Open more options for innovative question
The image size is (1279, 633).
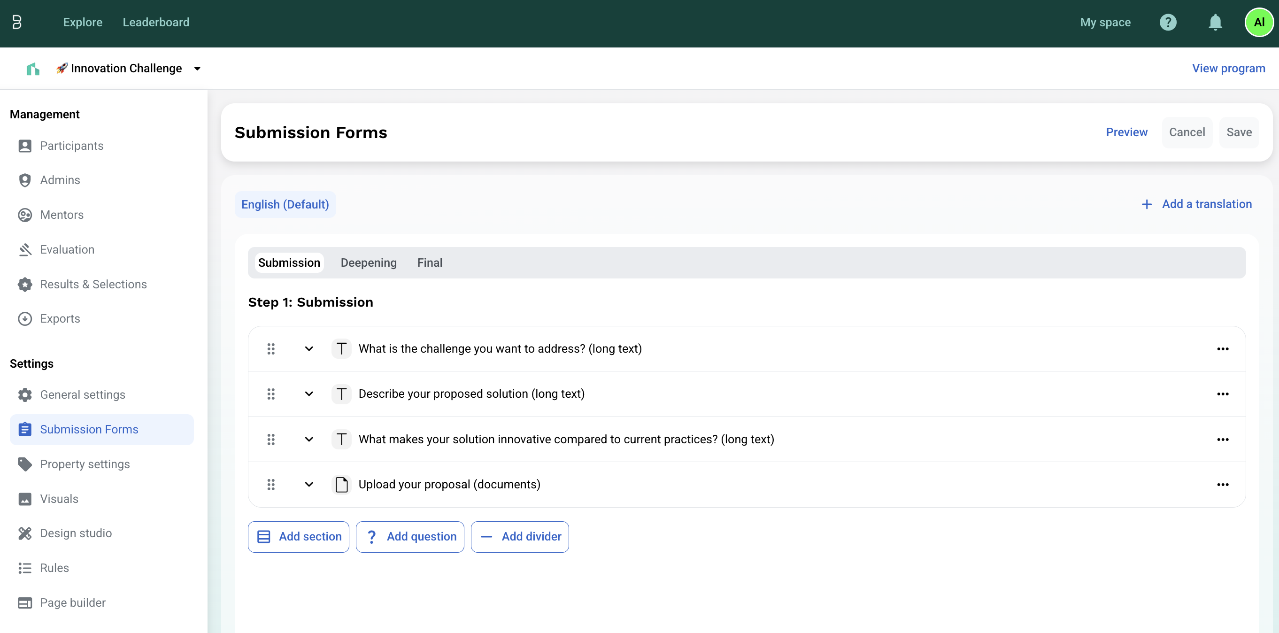point(1222,440)
